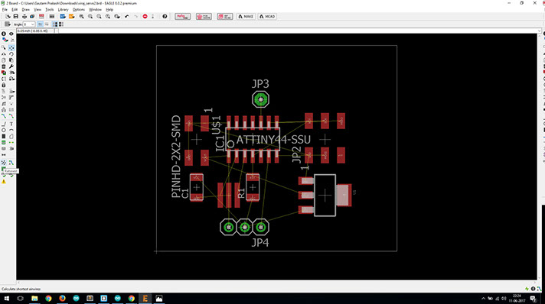This screenshot has width=545, height=304.
Task: Select the Autorouter tool
Action: click(11, 163)
